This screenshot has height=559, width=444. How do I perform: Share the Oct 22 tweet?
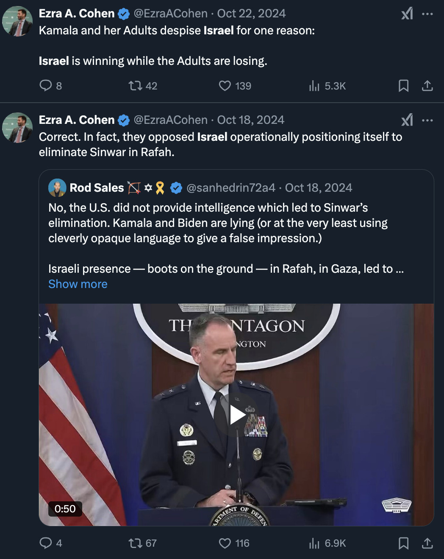click(427, 86)
